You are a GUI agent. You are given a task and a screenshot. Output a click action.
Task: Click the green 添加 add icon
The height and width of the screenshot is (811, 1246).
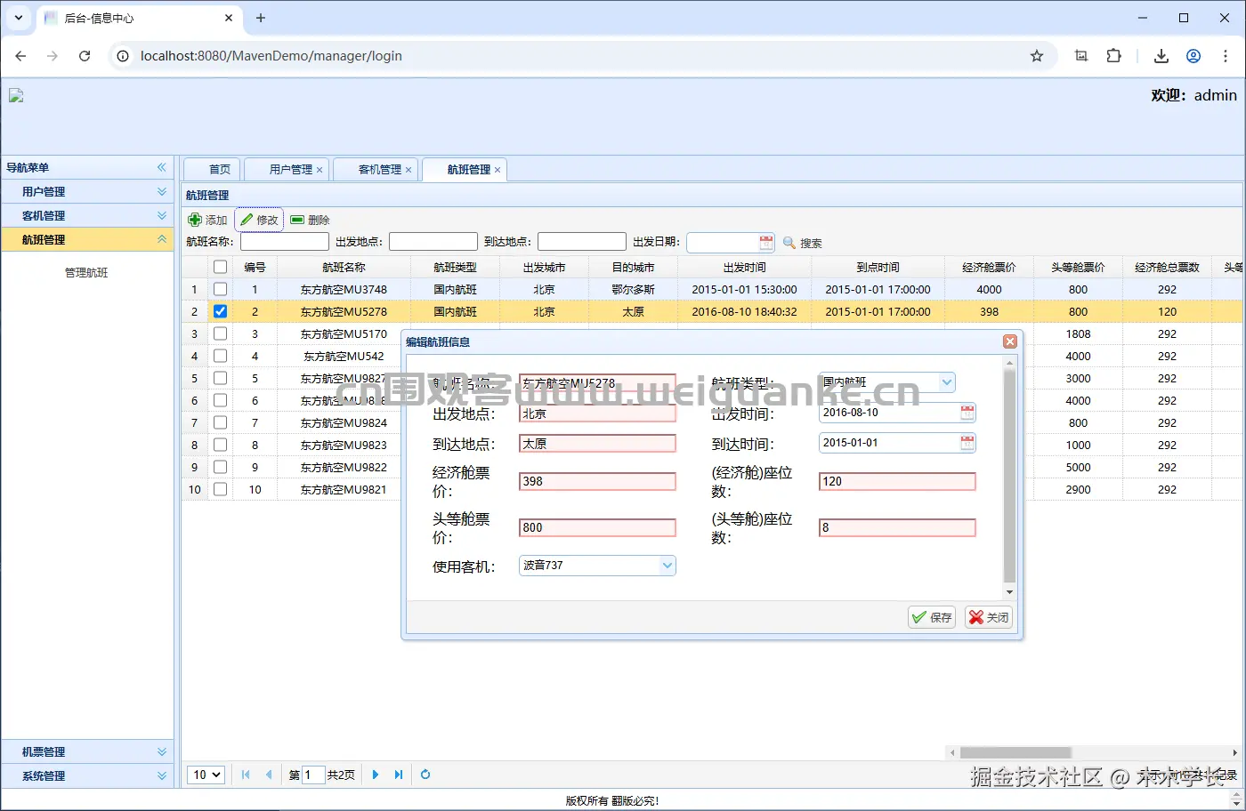pyautogui.click(x=195, y=220)
